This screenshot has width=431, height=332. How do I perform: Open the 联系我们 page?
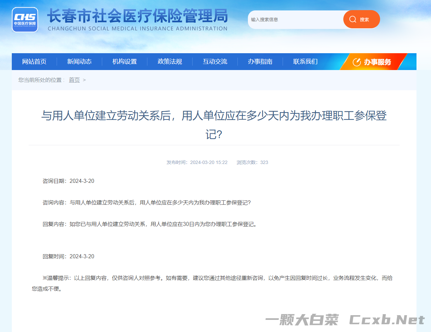[x=305, y=62]
